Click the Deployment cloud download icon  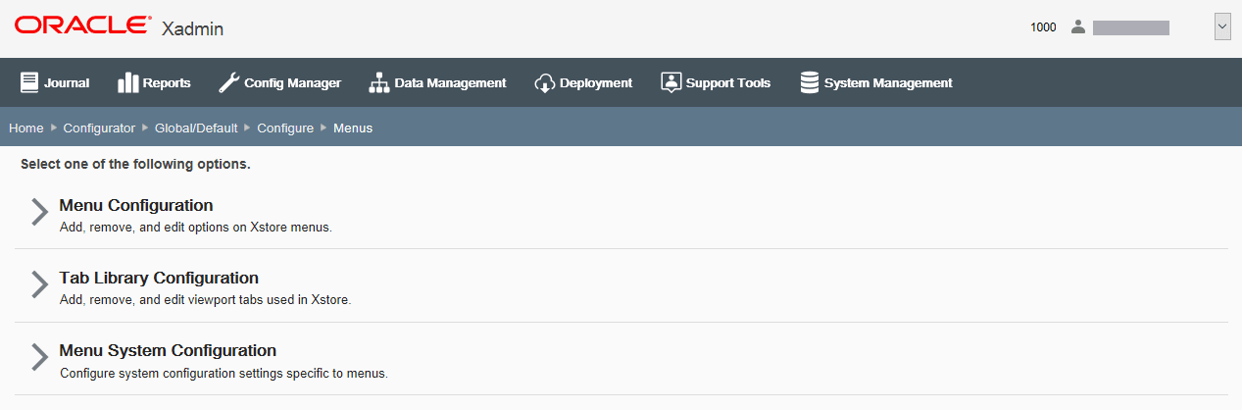(x=545, y=83)
